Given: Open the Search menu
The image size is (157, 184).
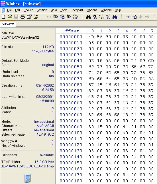Looking at the screenshot, I should pyautogui.click(x=28, y=10).
